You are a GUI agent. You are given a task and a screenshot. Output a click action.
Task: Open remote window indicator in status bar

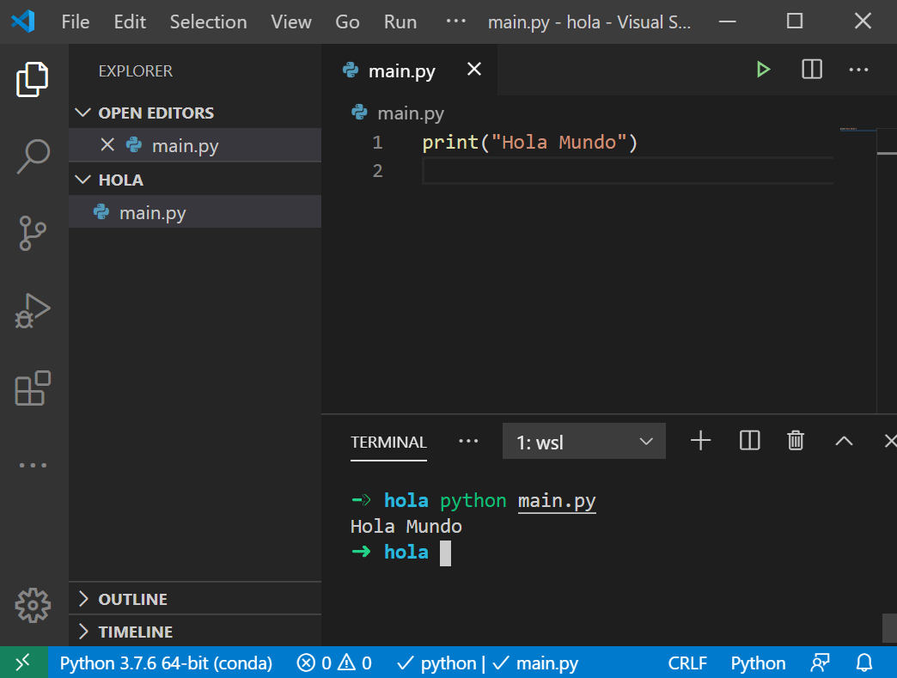coord(23,663)
